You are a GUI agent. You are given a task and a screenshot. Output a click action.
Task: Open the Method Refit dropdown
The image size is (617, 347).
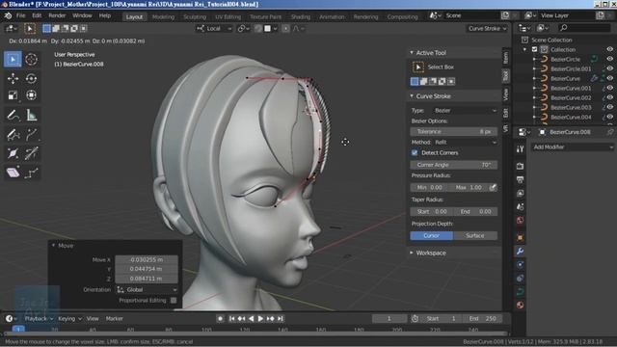(465, 142)
